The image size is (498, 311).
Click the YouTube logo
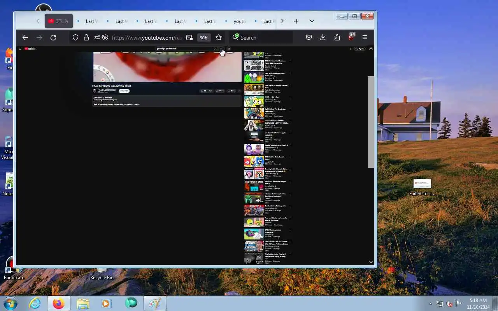coord(30,49)
